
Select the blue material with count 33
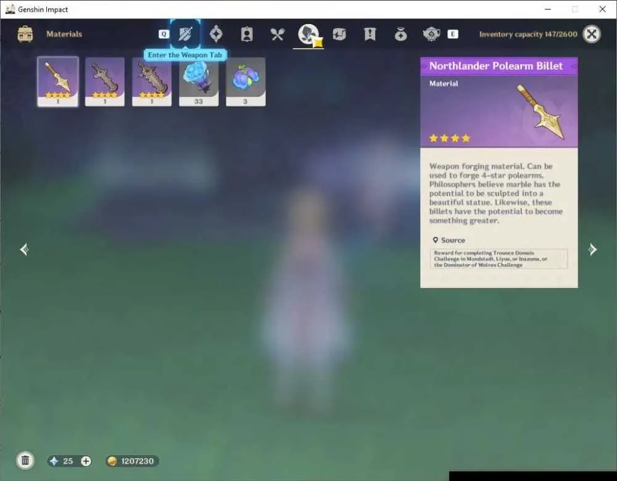[199, 81]
